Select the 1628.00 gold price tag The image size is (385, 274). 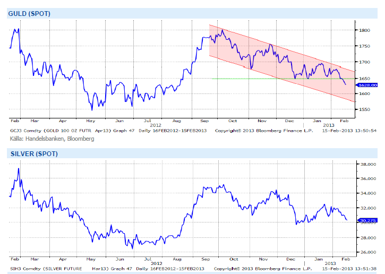click(366, 85)
